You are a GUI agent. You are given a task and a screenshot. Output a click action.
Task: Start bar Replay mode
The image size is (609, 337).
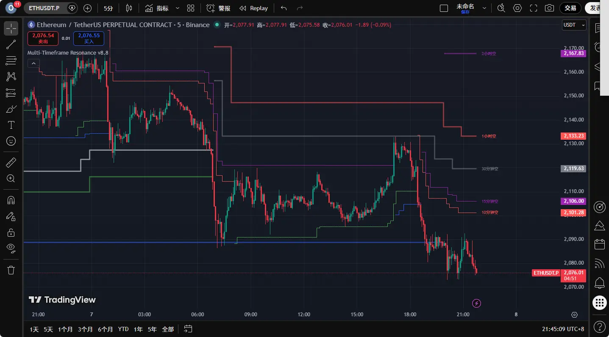pos(253,8)
